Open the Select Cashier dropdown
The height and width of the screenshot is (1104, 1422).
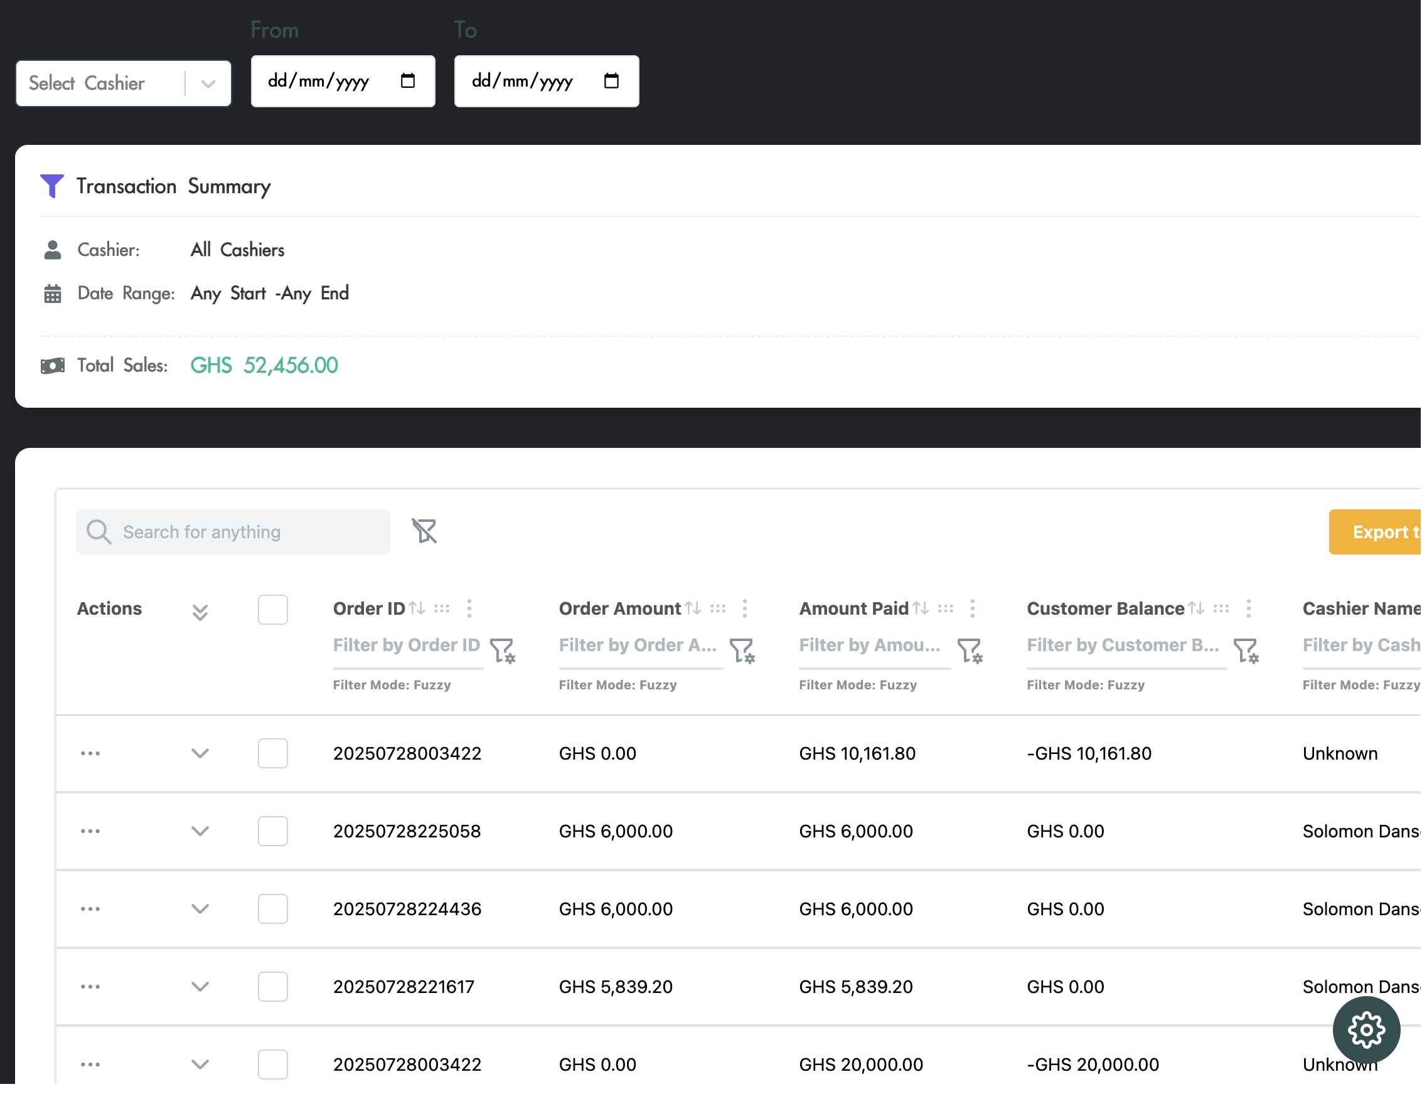pyautogui.click(x=124, y=83)
